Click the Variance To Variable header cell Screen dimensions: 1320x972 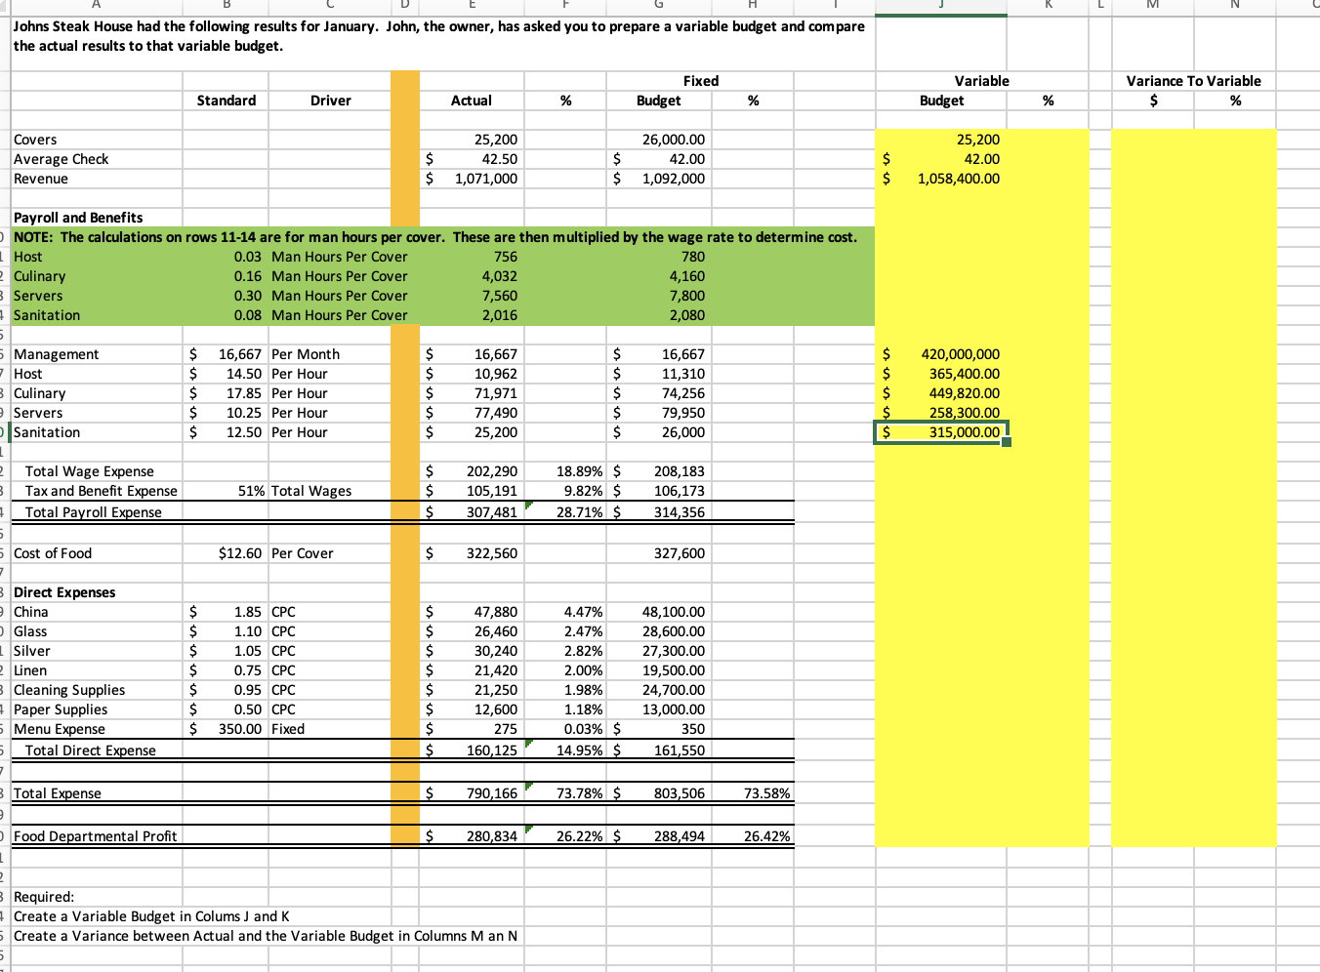[1192, 80]
